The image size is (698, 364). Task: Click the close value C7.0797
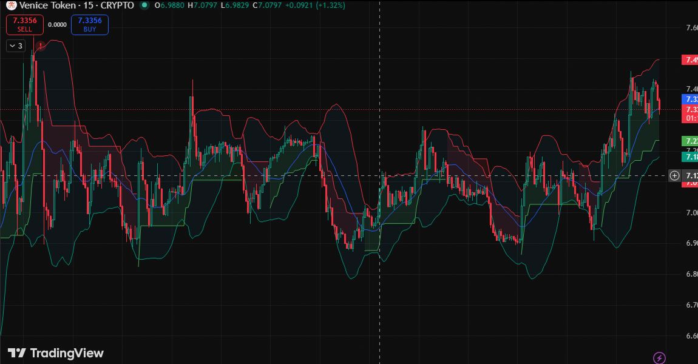267,5
